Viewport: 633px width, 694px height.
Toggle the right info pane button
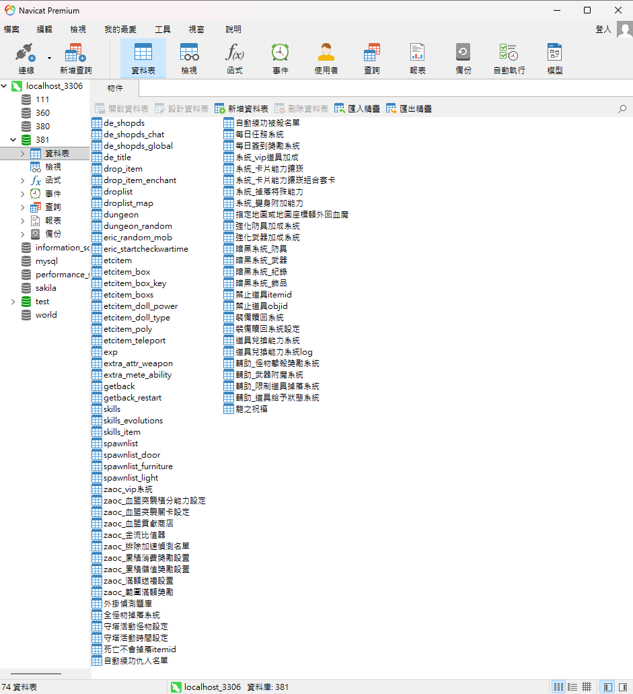pyautogui.click(x=623, y=687)
